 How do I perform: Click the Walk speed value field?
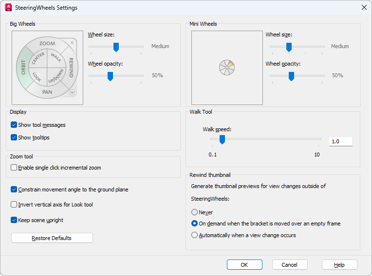point(340,141)
